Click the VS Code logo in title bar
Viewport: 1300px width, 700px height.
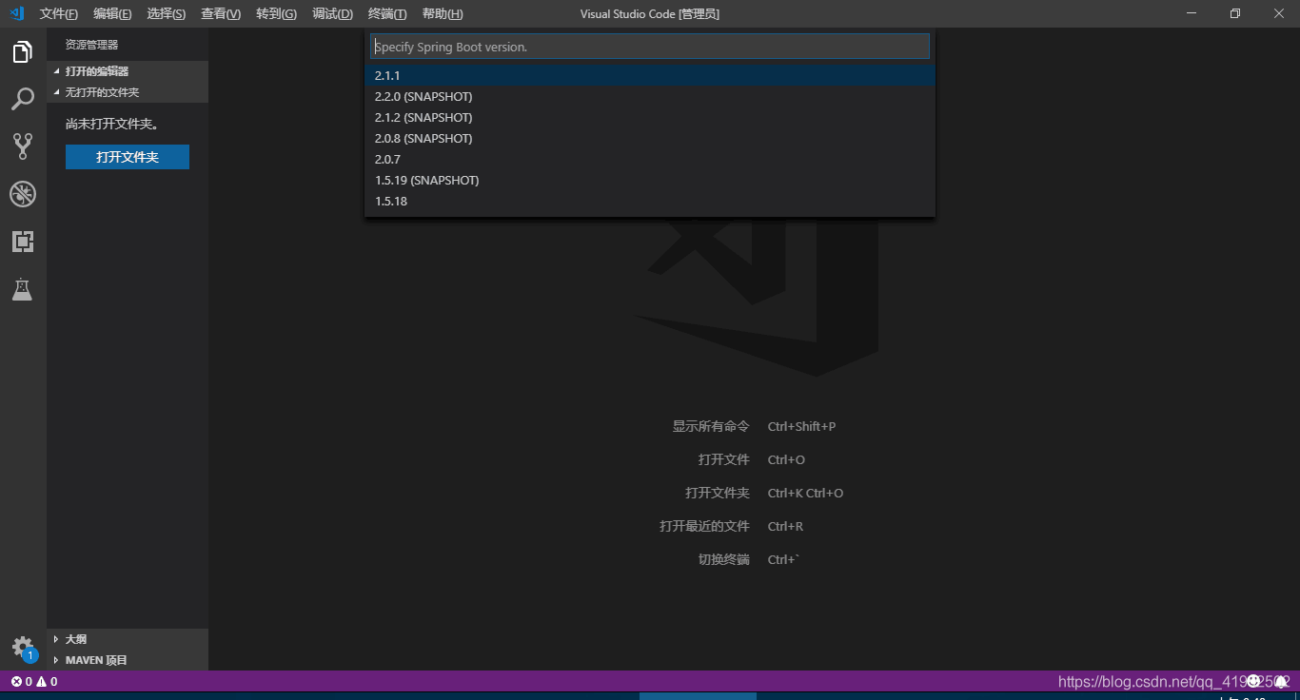click(x=16, y=13)
